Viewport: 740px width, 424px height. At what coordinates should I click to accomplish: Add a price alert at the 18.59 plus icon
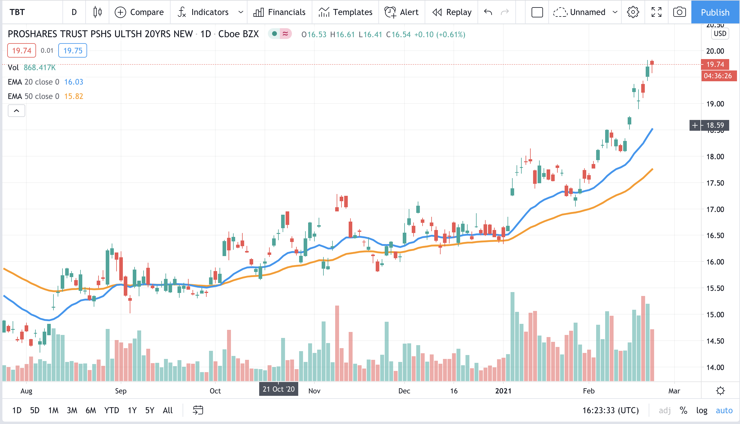coord(695,125)
